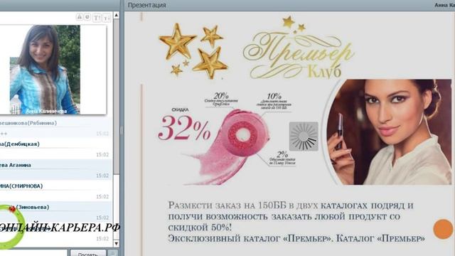This screenshot has width=455, height=256.
Task: Click the loading spinner on the slide
Action: 304,137
